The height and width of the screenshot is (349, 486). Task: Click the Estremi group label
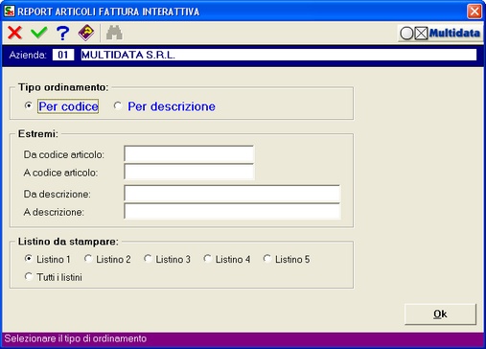pyautogui.click(x=38, y=133)
